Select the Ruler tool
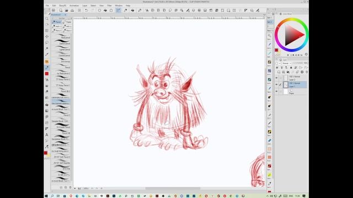This screenshot has height=198, width=353. point(47,129)
